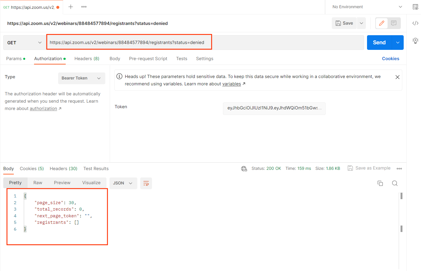Expand the Send button options arrow
The width and height of the screenshot is (421, 271).
(398, 43)
